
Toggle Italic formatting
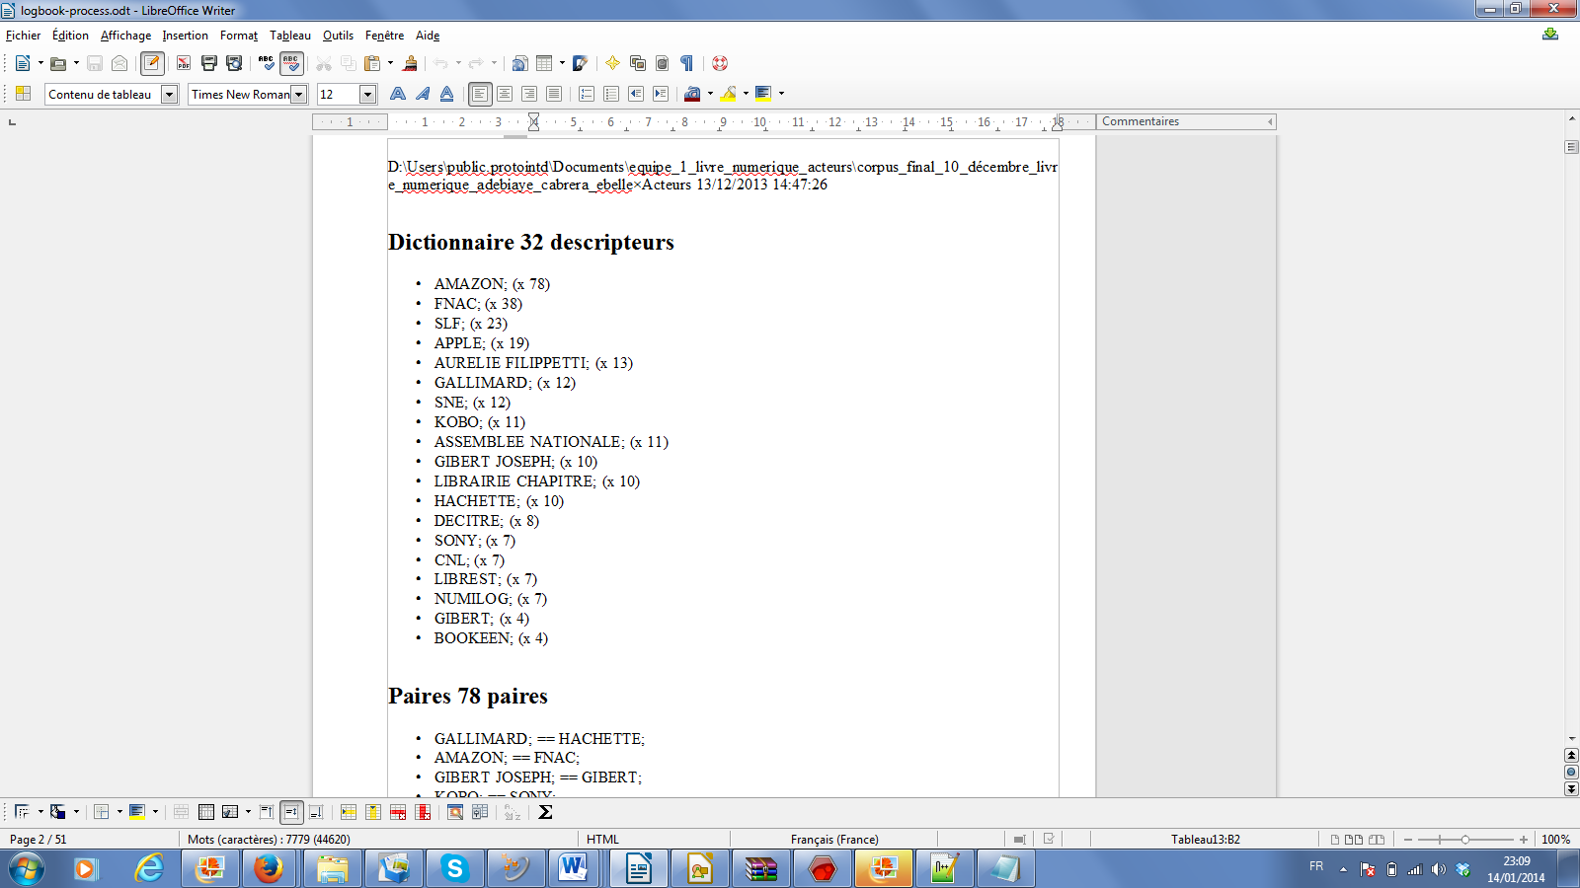423,94
